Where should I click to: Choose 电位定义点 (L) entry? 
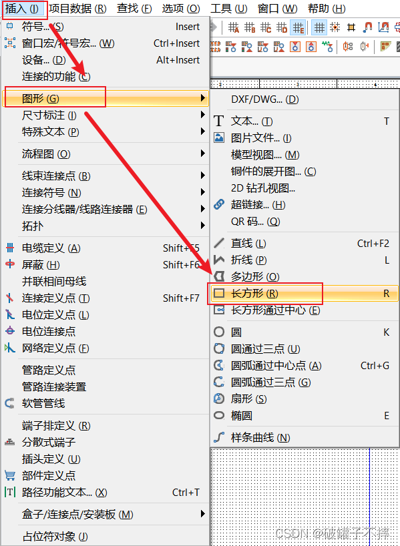point(106,315)
